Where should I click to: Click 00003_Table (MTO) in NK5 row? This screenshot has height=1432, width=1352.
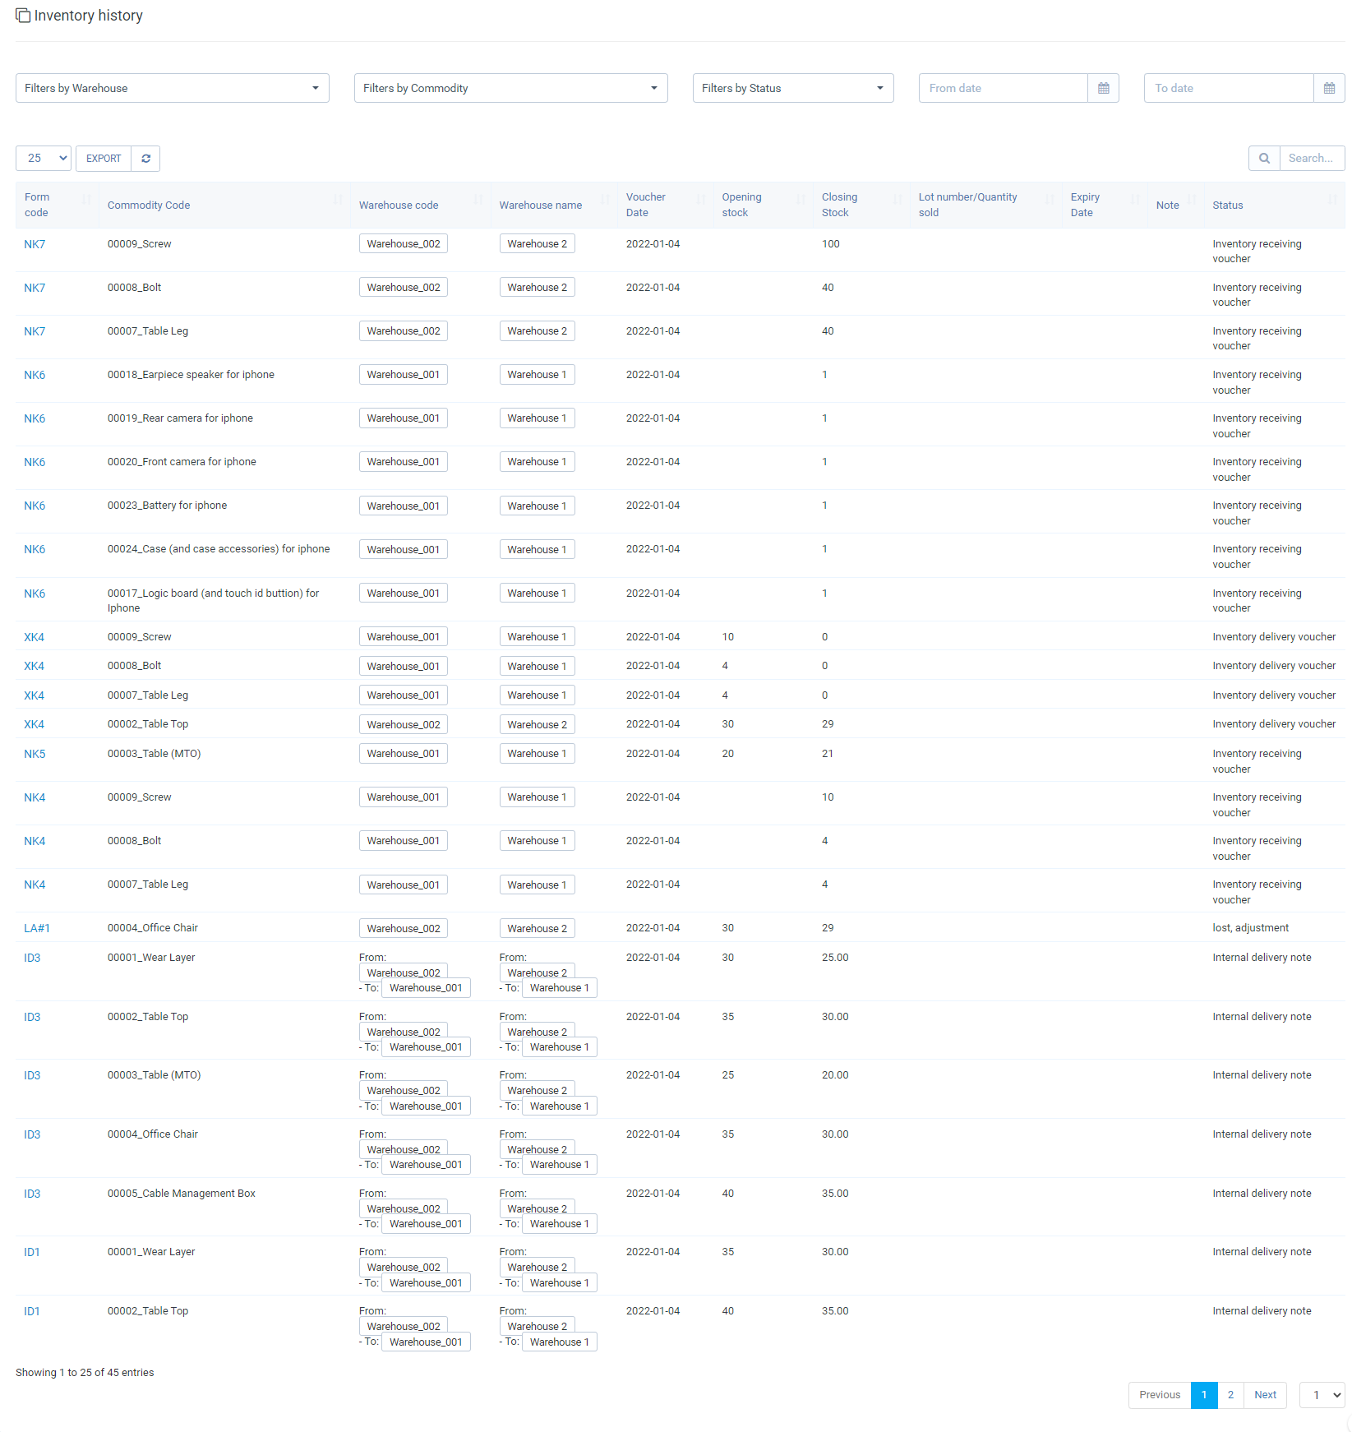[154, 754]
